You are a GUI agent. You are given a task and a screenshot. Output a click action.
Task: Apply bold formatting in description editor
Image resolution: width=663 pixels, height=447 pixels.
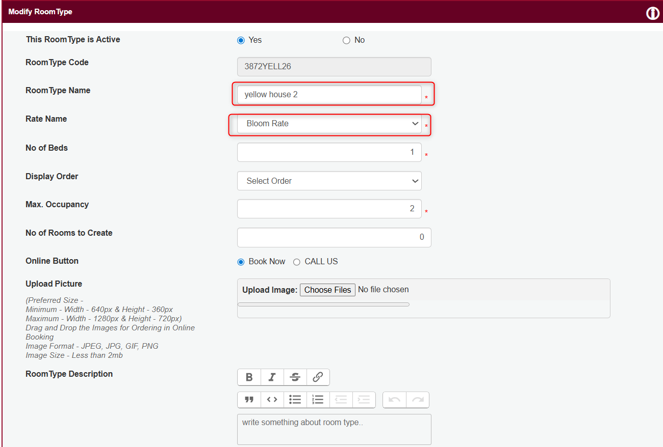pos(249,377)
